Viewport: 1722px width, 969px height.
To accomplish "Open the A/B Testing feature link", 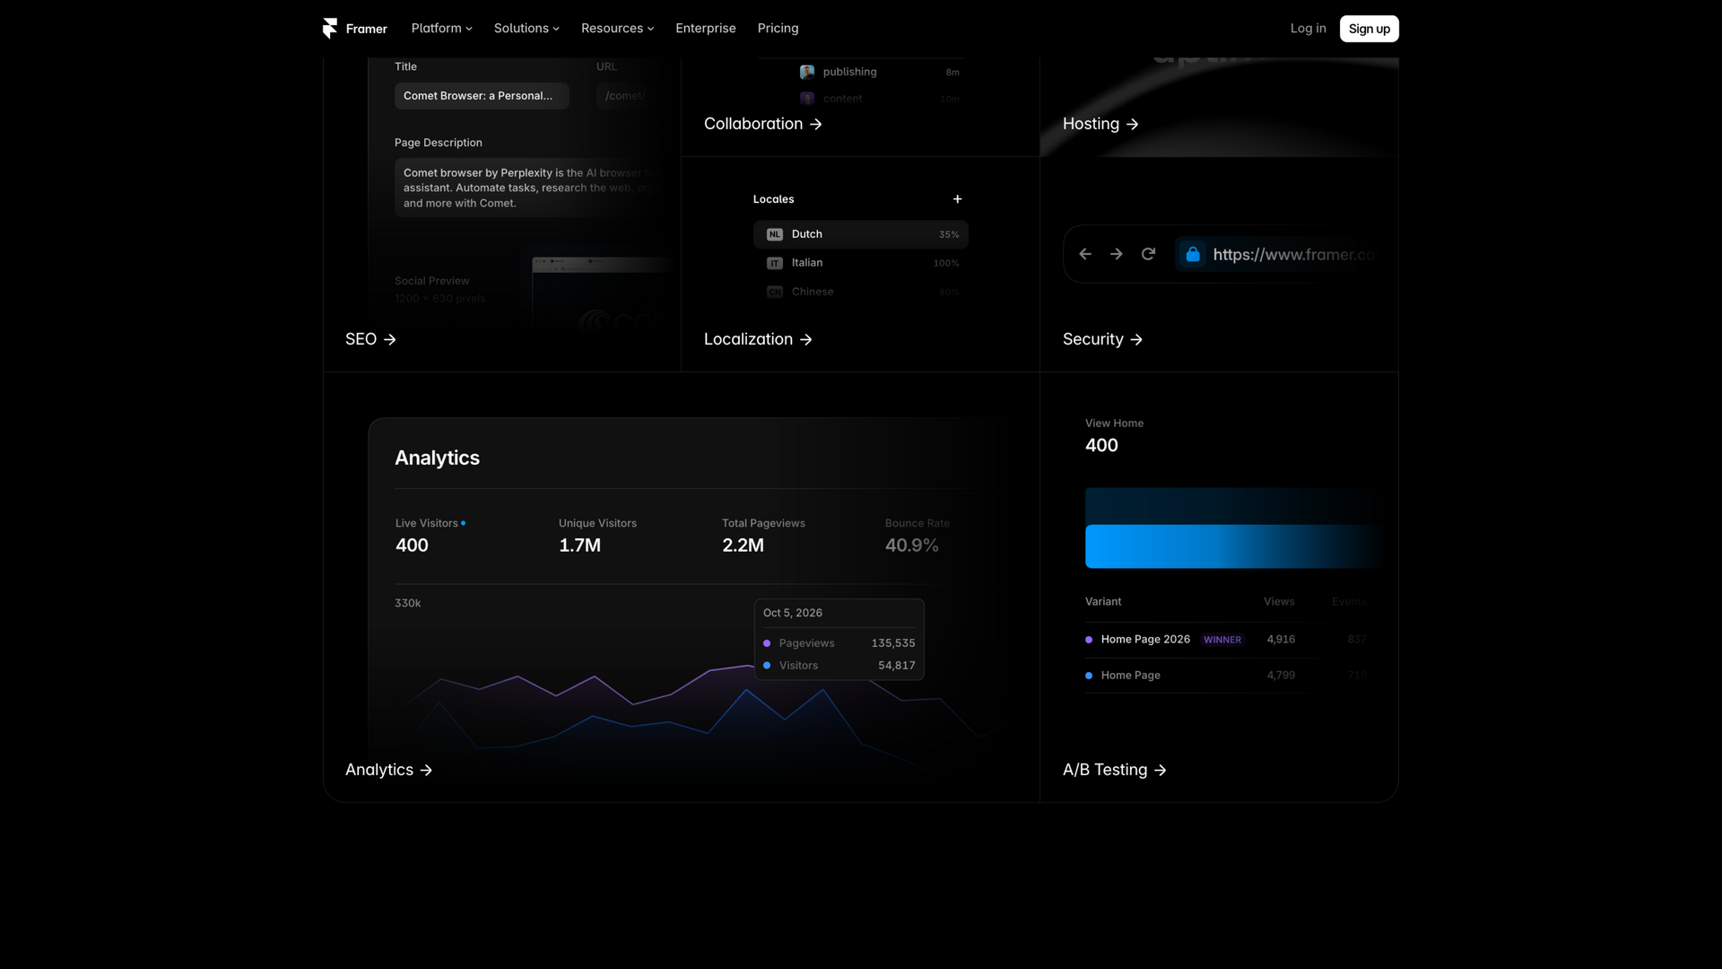I will (x=1114, y=770).
